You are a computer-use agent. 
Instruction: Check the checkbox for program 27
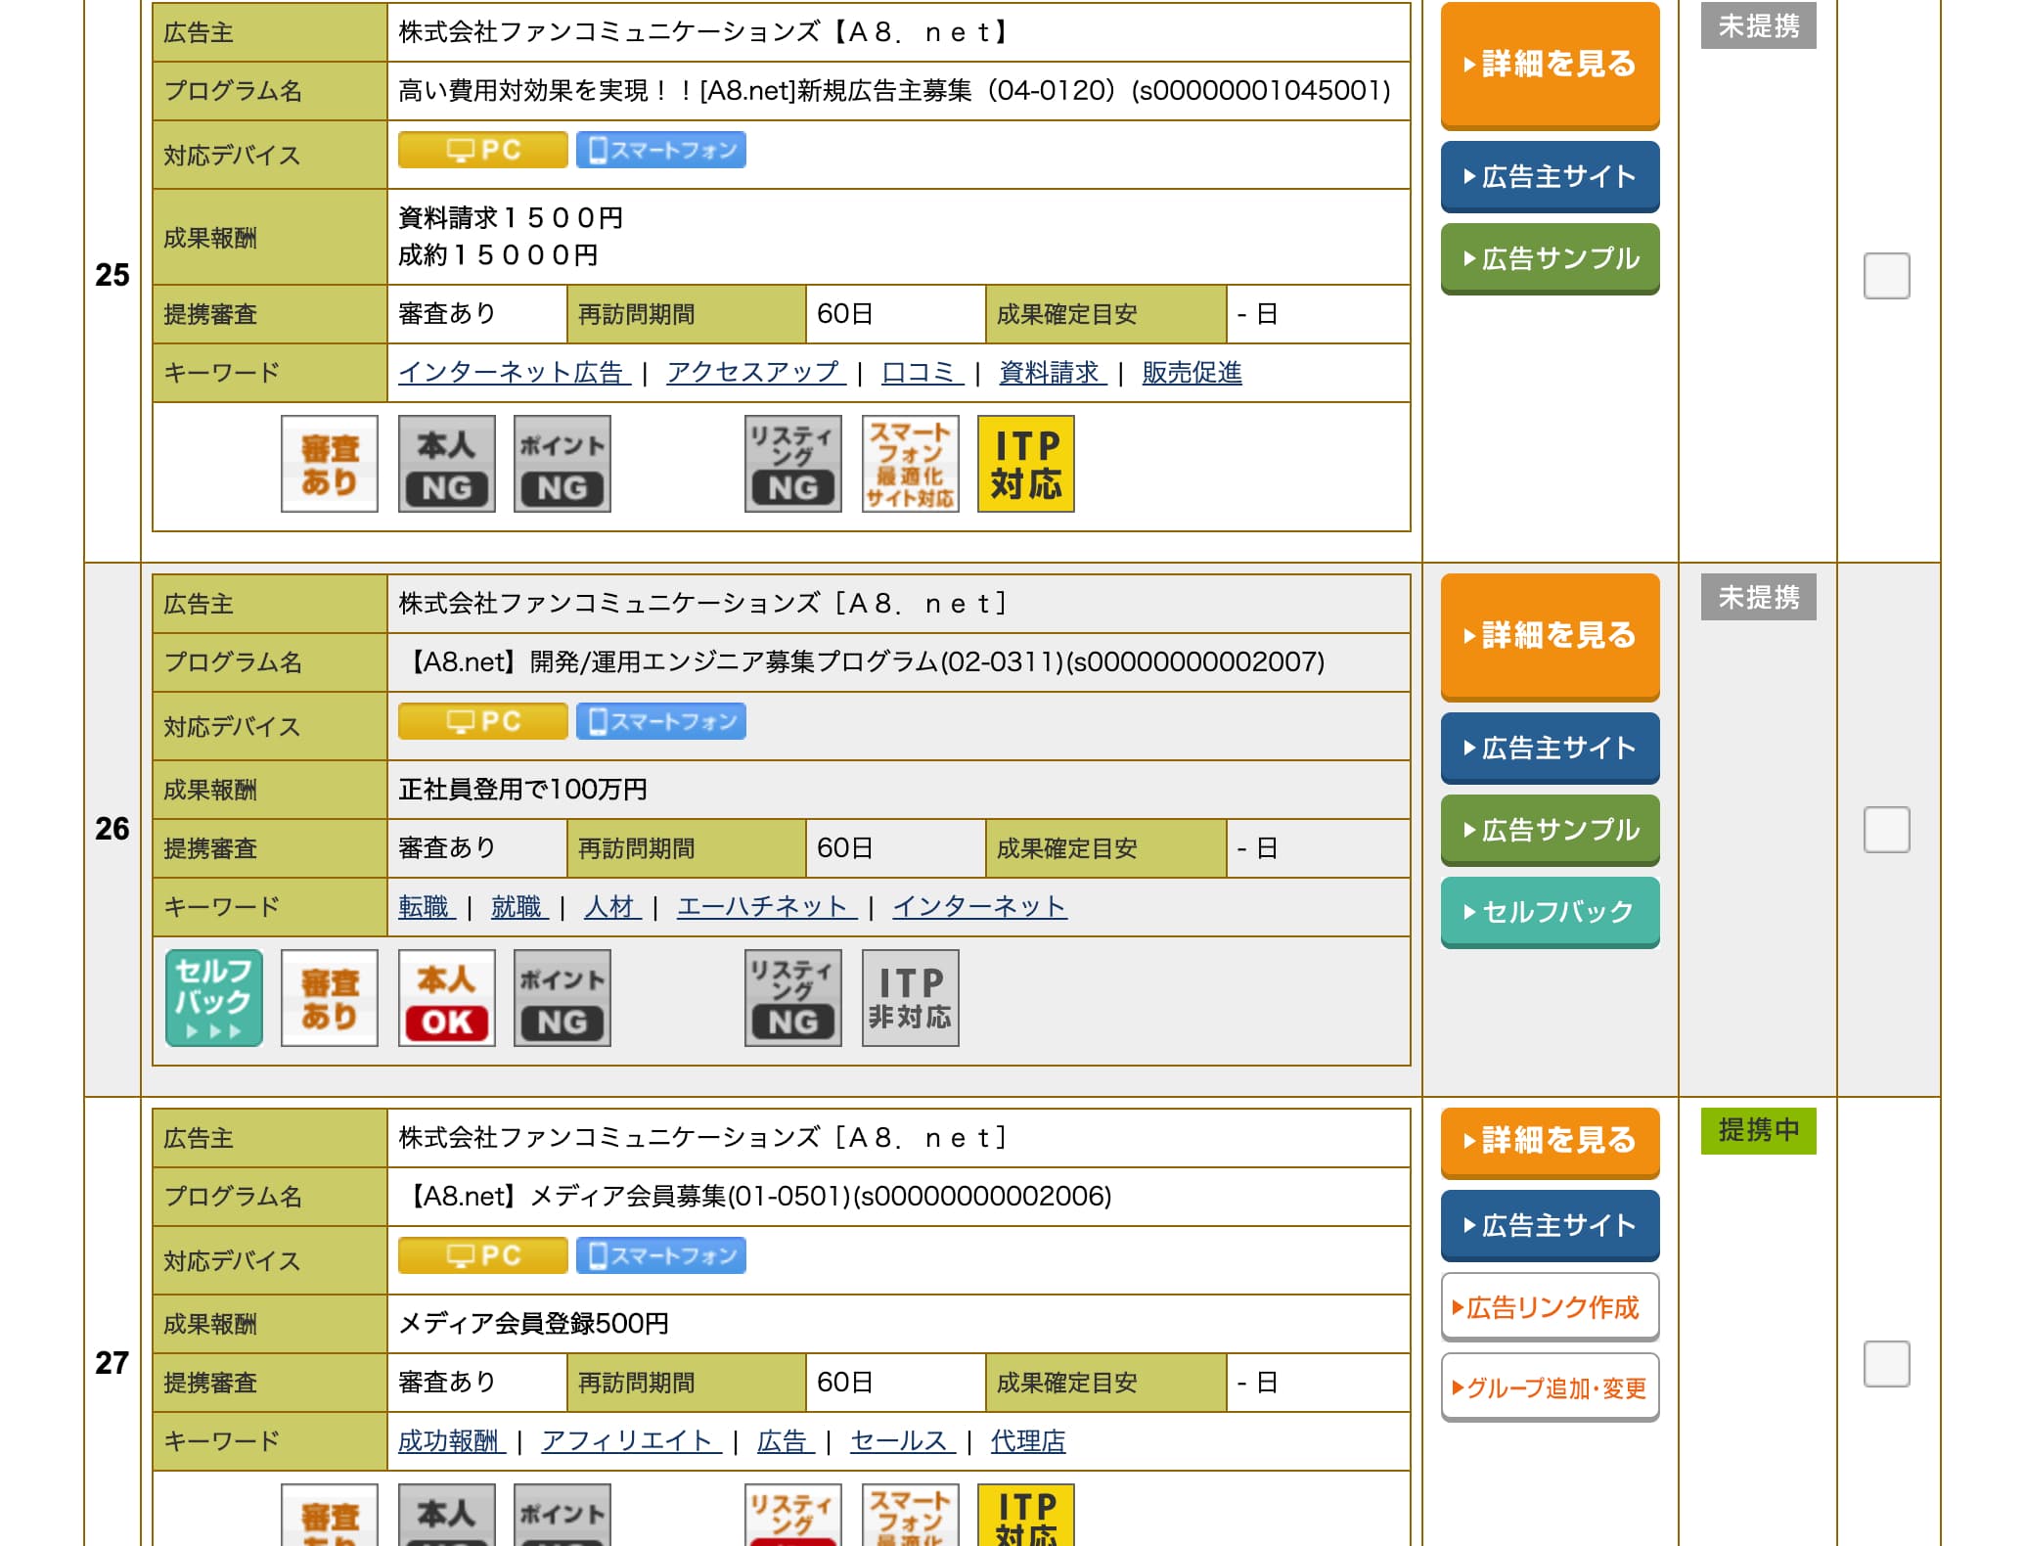point(1887,1364)
